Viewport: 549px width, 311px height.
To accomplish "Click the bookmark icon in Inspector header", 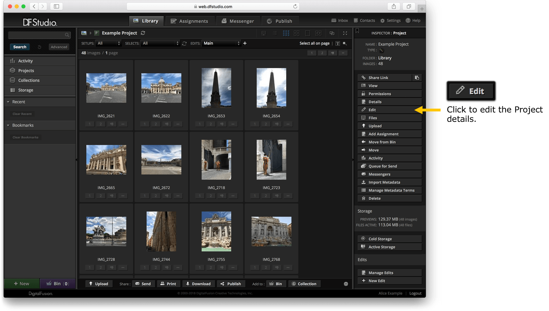I will pyautogui.click(x=357, y=31).
